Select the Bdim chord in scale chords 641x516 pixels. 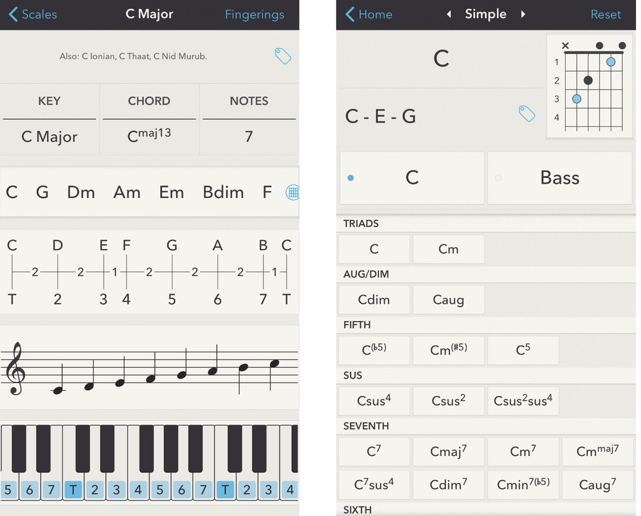pos(223,192)
